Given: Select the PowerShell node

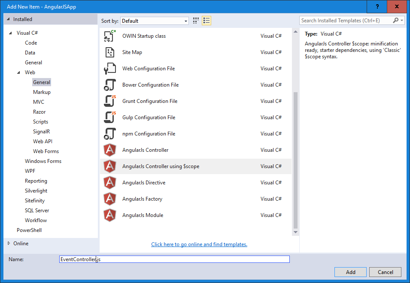Looking at the screenshot, I should (29, 230).
